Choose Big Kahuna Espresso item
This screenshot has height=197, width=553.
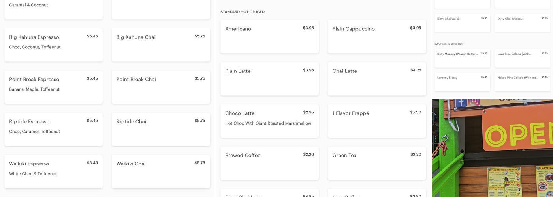point(53,45)
